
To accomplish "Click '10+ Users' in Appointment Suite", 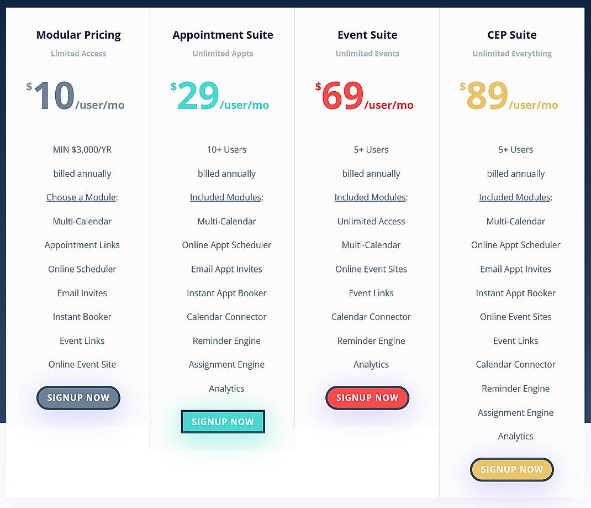I will click(226, 150).
